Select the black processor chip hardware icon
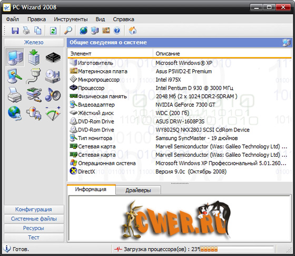295x256 pixels. [x=53, y=58]
